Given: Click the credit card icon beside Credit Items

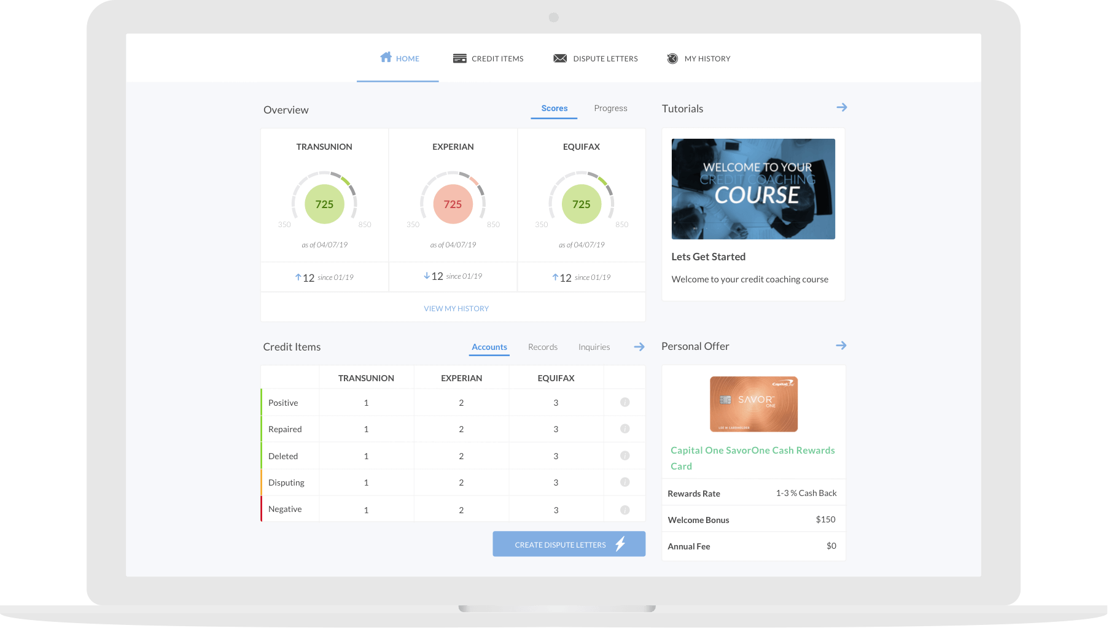Looking at the screenshot, I should click(459, 58).
